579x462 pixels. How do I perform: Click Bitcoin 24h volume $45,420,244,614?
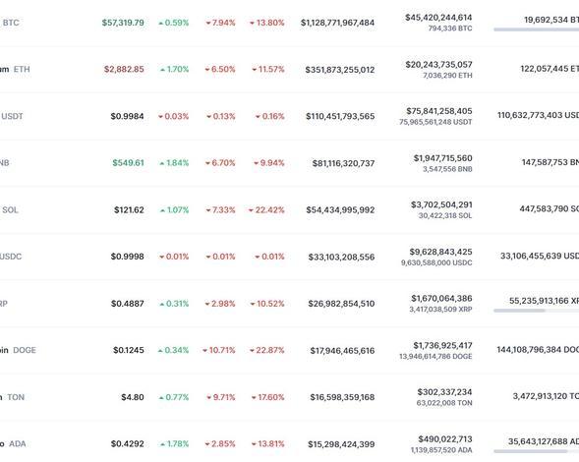click(x=438, y=18)
